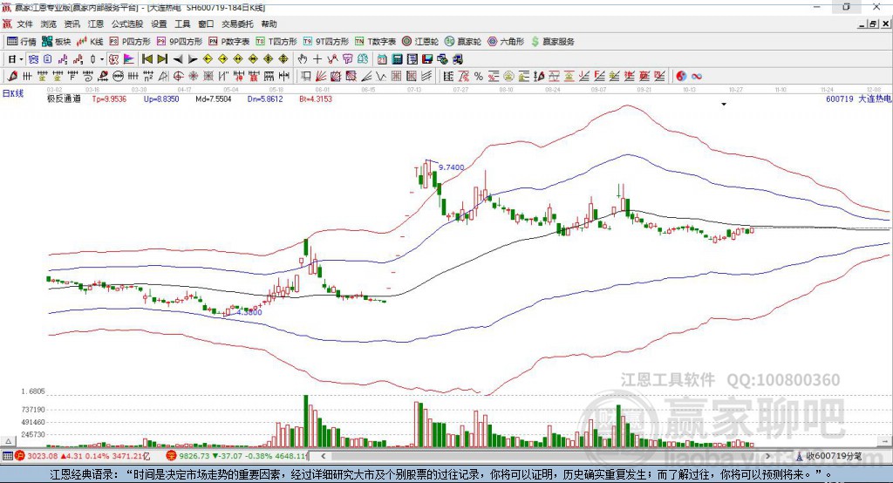Open the 帮助 menu

click(x=269, y=24)
